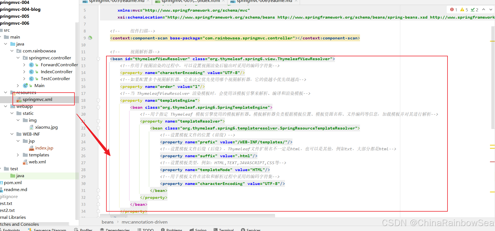The width and height of the screenshot is (495, 231).
Task: Click the warnings count indicator
Action: tap(464, 10)
